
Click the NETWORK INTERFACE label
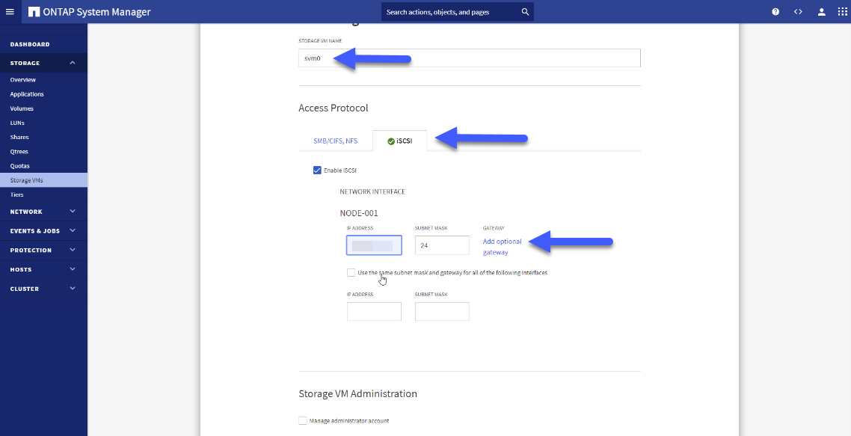pos(372,191)
